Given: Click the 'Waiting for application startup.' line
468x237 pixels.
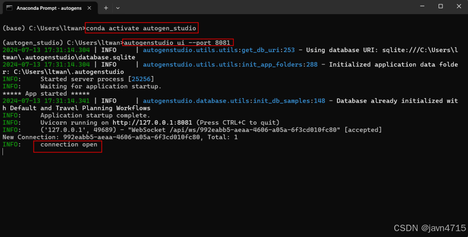Looking at the screenshot, I should (101, 86).
